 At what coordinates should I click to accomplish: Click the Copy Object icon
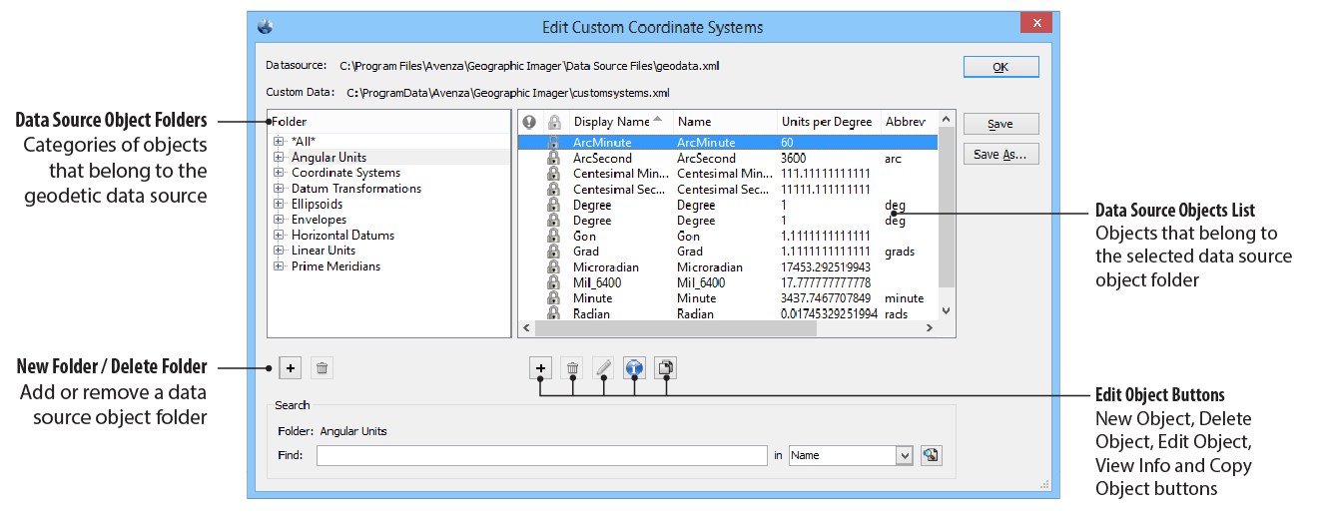[666, 368]
